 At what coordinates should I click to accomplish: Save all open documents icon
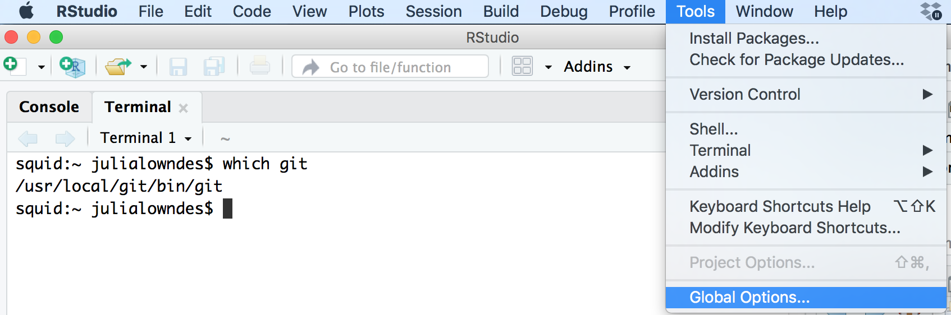click(x=214, y=67)
